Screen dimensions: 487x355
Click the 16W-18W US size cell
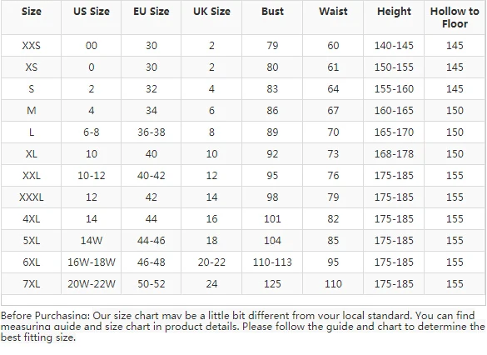(x=92, y=262)
